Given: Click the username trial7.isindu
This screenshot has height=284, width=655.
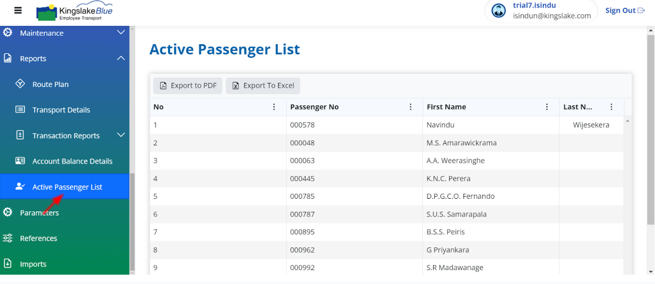Looking at the screenshot, I should coord(534,6).
